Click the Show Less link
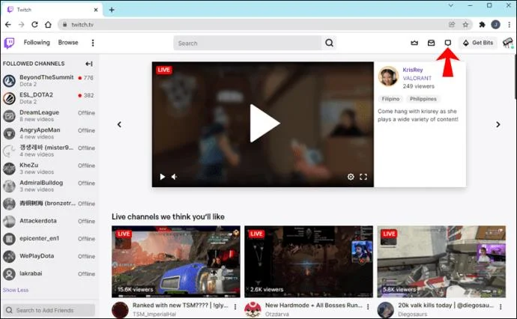The image size is (517, 319). (16, 290)
